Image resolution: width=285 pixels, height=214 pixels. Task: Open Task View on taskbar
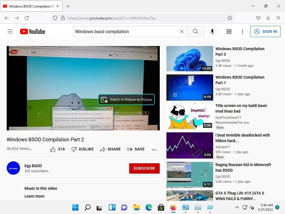pyautogui.click(x=99, y=207)
